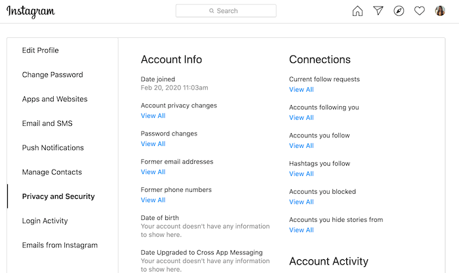Open Login Activity page
Image resolution: width=459 pixels, height=273 pixels.
pos(45,221)
